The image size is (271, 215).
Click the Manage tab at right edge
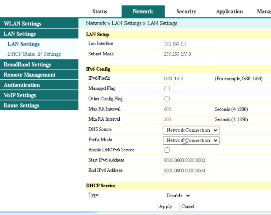pyautogui.click(x=264, y=12)
